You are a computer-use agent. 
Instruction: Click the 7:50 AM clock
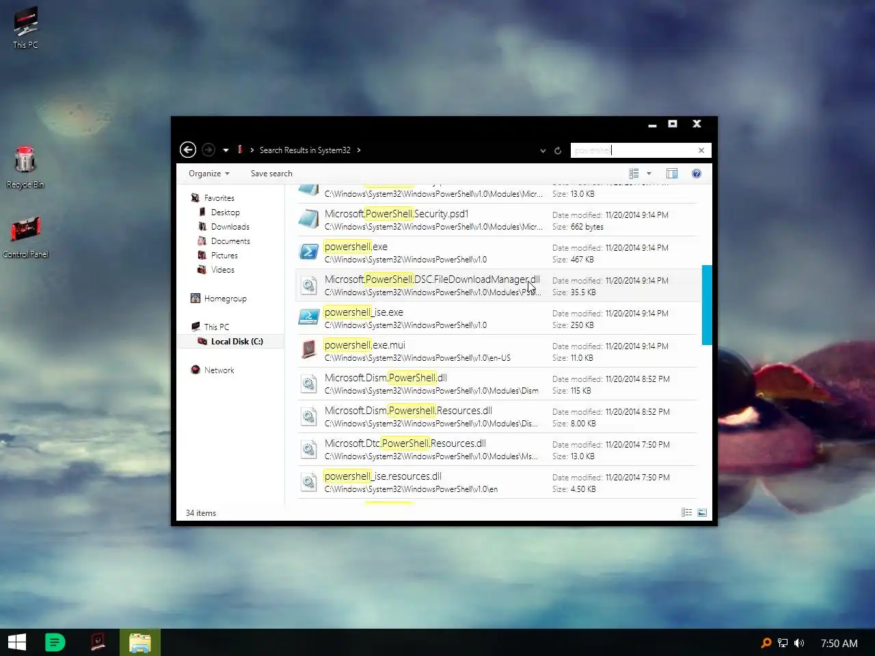[x=839, y=644]
